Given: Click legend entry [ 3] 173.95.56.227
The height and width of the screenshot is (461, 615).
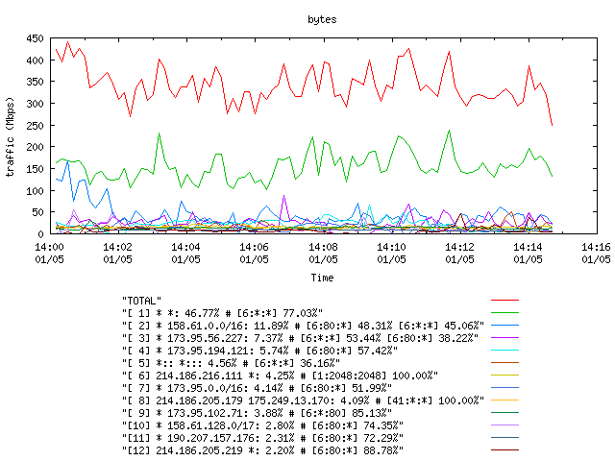Looking at the screenshot, I should click(300, 338).
